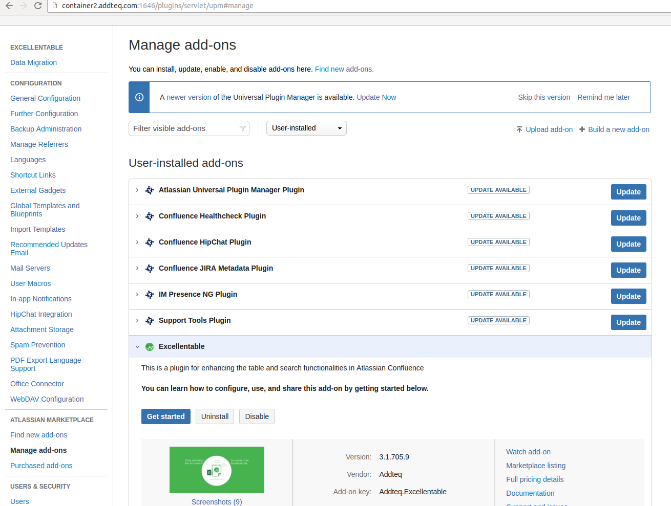Click the plugin icon beside Atlassian Universal Plugin Manager
The height and width of the screenshot is (506, 671).
pyautogui.click(x=150, y=190)
